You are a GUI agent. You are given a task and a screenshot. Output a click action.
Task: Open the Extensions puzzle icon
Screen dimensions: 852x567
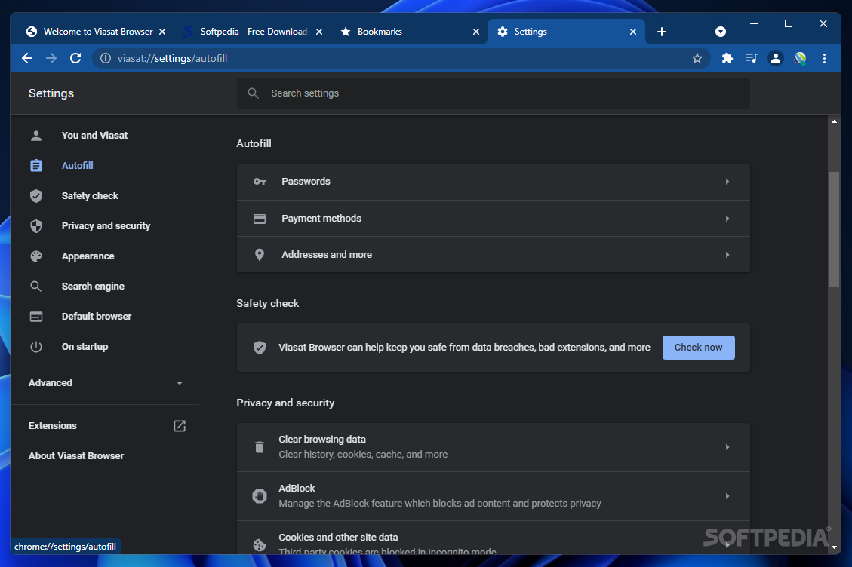(727, 58)
